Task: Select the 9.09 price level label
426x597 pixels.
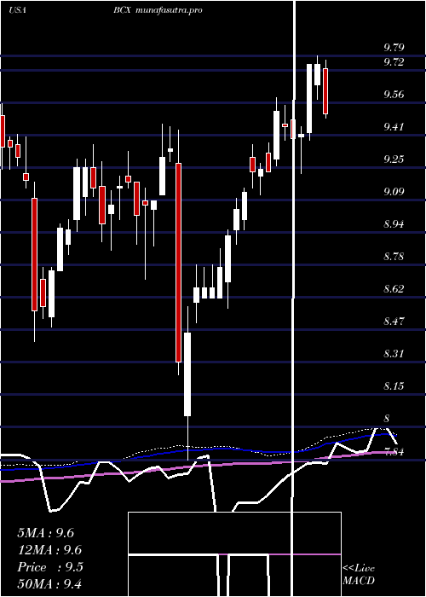Action: tap(394, 191)
